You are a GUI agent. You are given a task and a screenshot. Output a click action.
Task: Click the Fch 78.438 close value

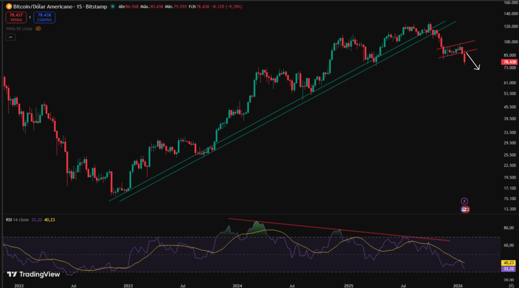(x=199, y=7)
